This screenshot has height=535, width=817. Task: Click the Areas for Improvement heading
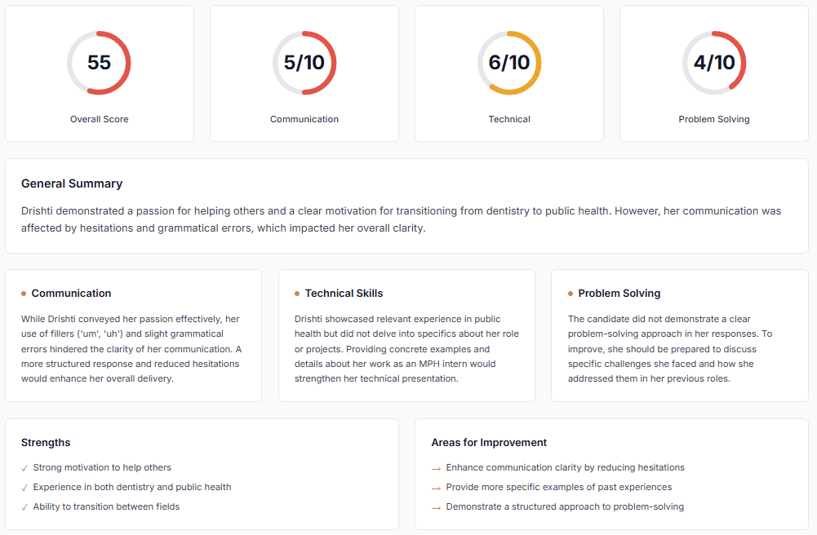point(489,443)
